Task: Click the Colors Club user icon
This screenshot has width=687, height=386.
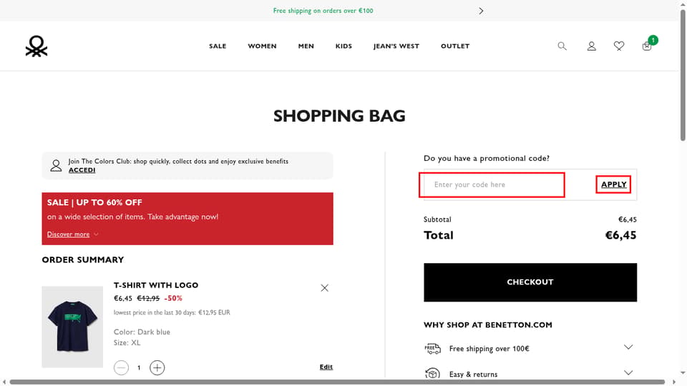Action: coord(56,165)
